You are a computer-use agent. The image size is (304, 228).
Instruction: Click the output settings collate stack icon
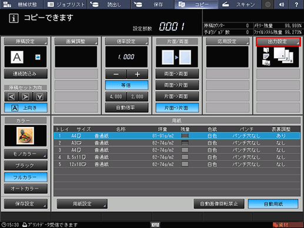pyautogui.click(x=283, y=56)
